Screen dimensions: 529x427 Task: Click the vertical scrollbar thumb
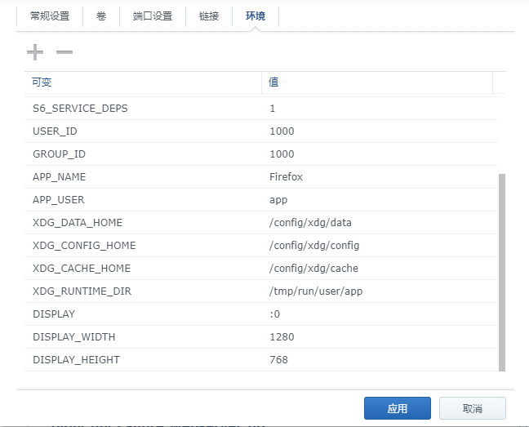[502, 273]
